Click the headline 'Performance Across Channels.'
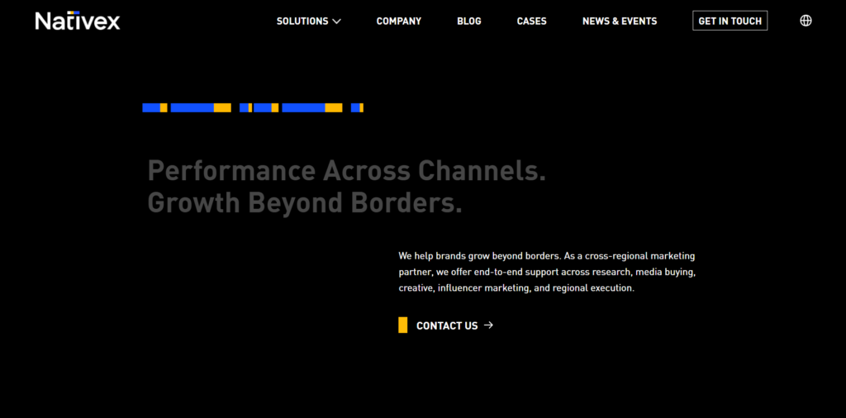Screen dimensions: 846x418 [x=347, y=171]
